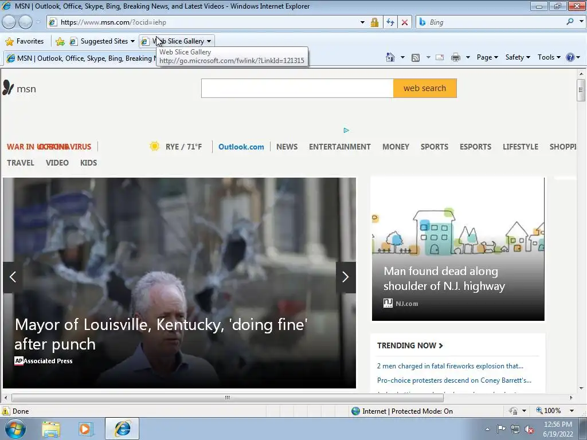The image size is (587, 440).
Task: Click the Forward navigation button
Action: 25,22
